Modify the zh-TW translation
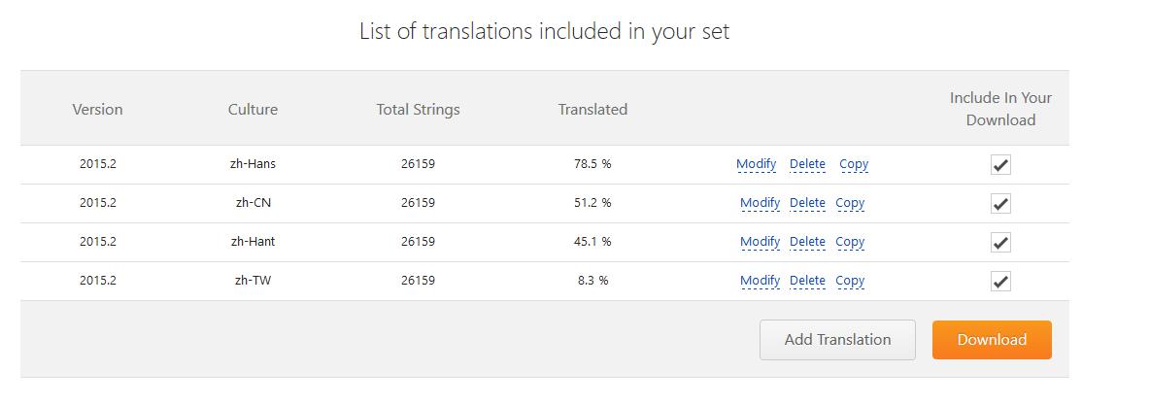 pyautogui.click(x=760, y=281)
